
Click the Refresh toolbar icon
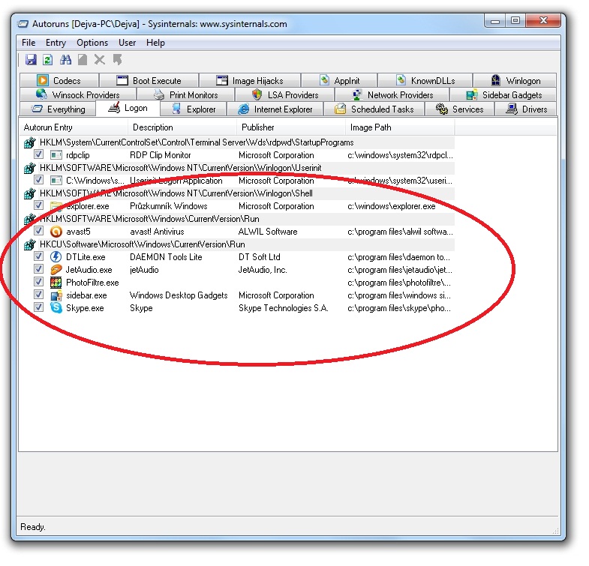tap(48, 60)
